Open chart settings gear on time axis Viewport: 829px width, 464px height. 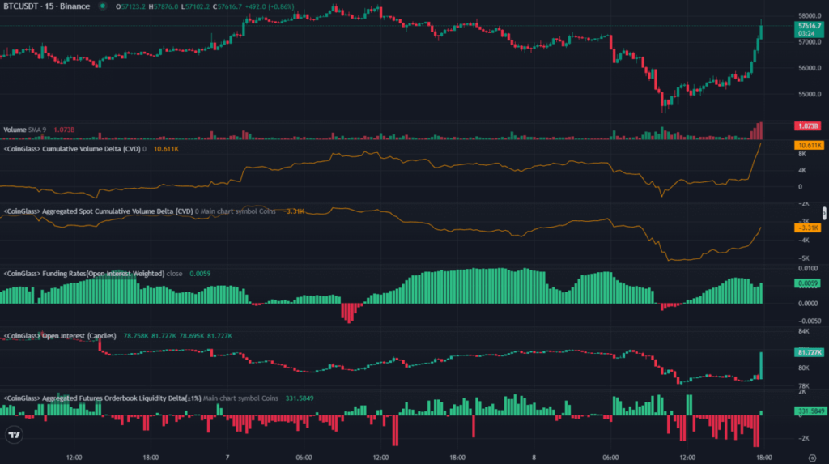812,458
